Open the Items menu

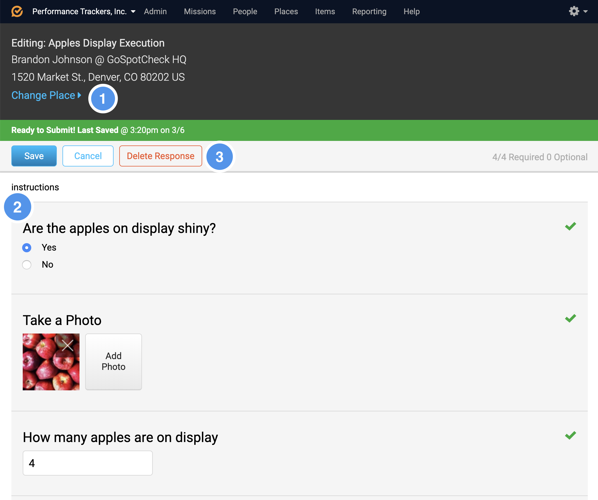[325, 11]
